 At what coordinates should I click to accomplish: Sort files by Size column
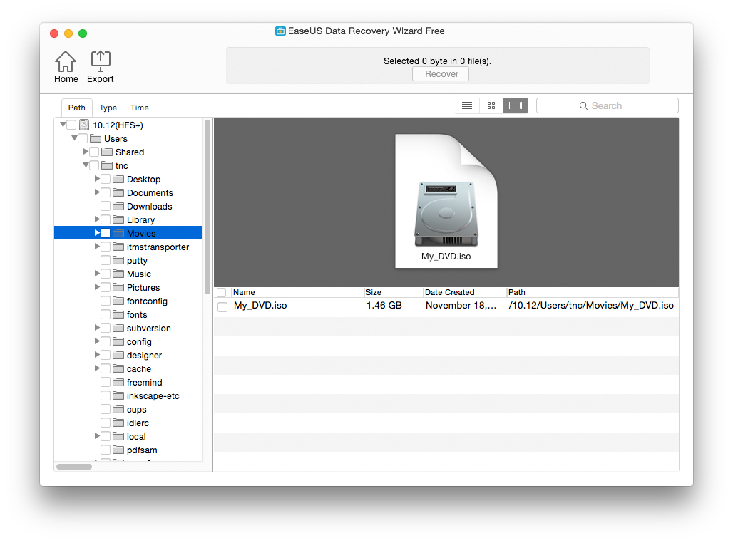pos(394,293)
